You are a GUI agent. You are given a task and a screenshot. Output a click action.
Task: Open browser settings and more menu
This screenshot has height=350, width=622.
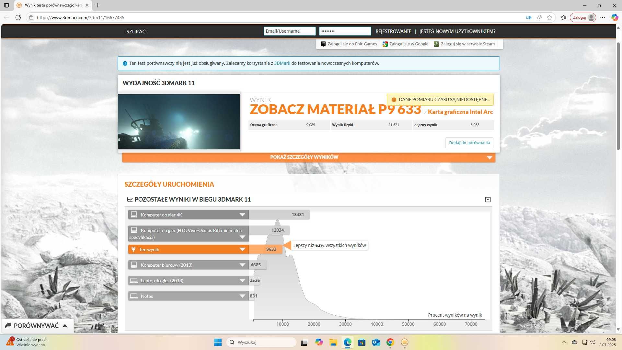pyautogui.click(x=603, y=17)
